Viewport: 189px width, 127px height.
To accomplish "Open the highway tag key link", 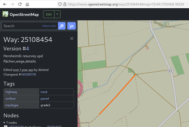I will coord(11,92).
